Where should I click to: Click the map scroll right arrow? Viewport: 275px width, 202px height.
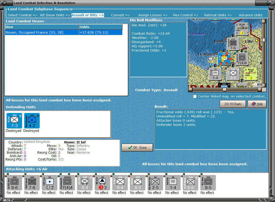[x=260, y=90]
